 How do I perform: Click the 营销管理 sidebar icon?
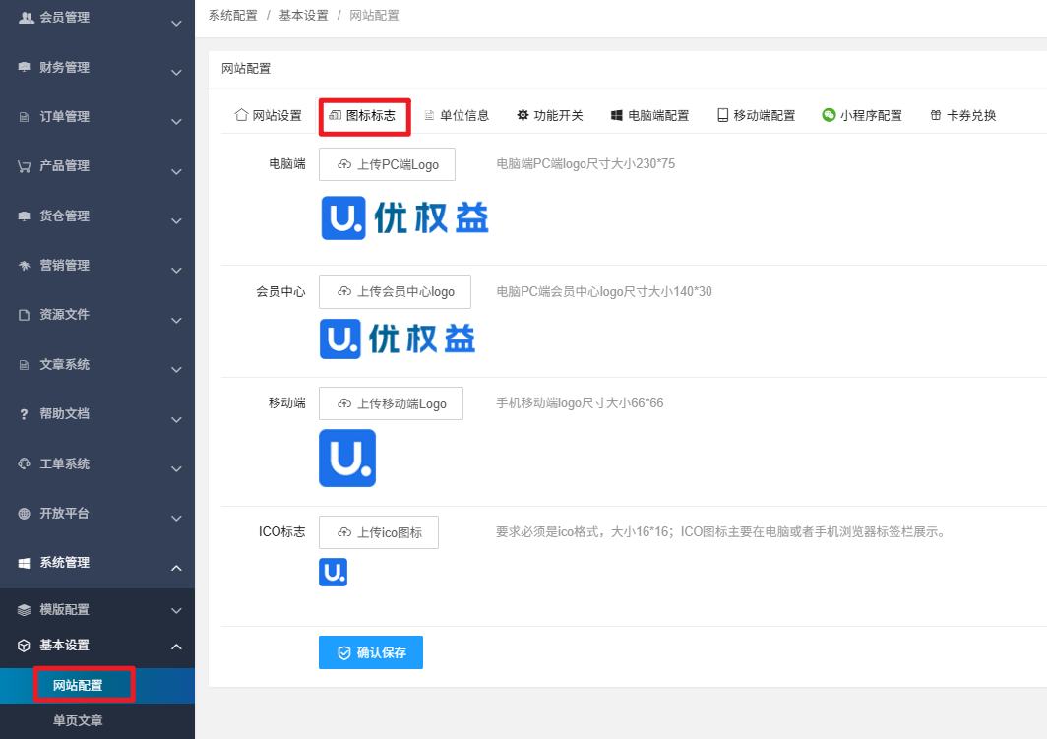click(x=24, y=265)
